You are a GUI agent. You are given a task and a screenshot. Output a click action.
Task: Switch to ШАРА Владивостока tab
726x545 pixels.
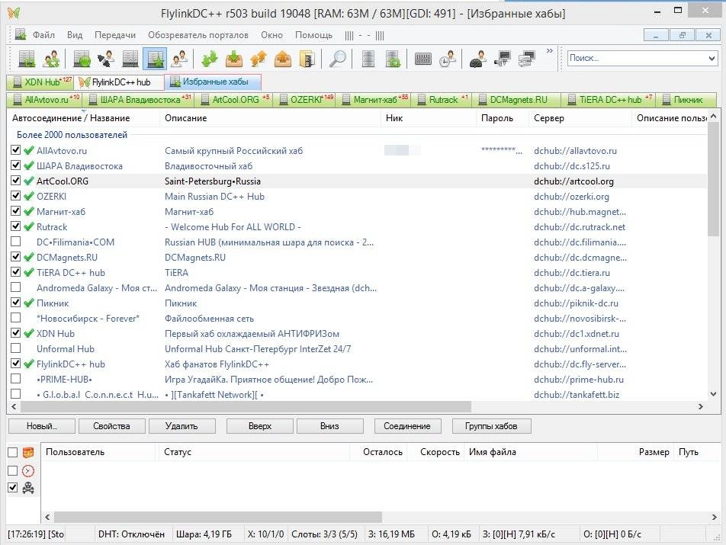click(x=139, y=99)
